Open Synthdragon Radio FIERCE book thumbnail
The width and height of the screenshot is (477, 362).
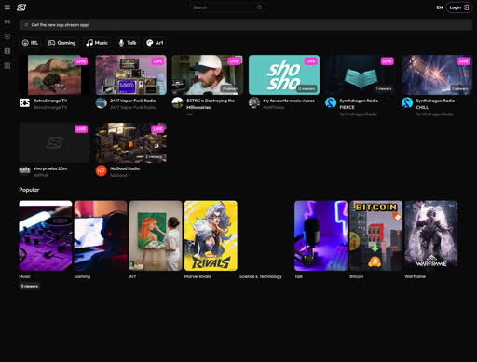361,74
